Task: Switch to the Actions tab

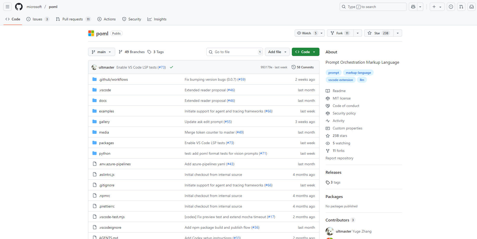Action: pyautogui.click(x=106, y=19)
